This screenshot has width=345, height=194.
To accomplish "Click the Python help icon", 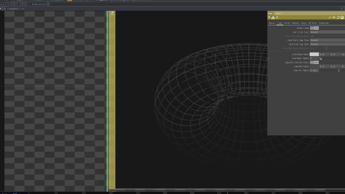I will tap(273, 18).
